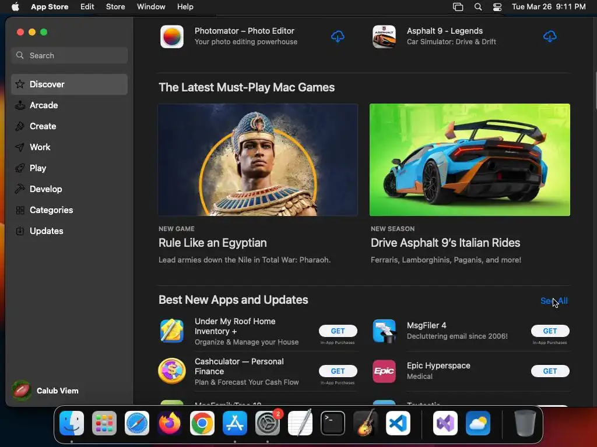Open the Store menu
Screen dimensions: 597x447
coord(115,7)
